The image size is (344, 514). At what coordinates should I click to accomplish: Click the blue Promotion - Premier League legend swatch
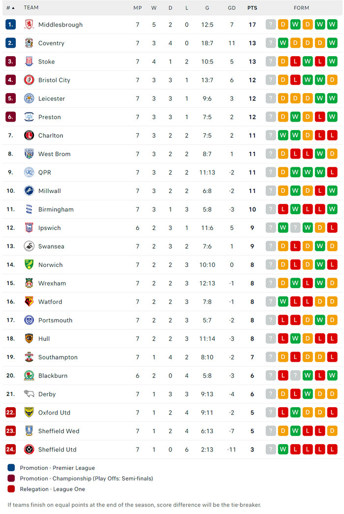pyautogui.click(x=11, y=468)
